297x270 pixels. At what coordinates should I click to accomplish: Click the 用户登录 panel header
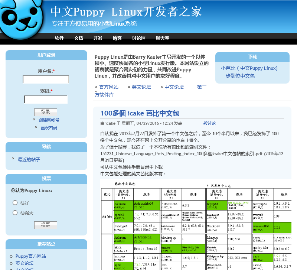(x=46, y=55)
